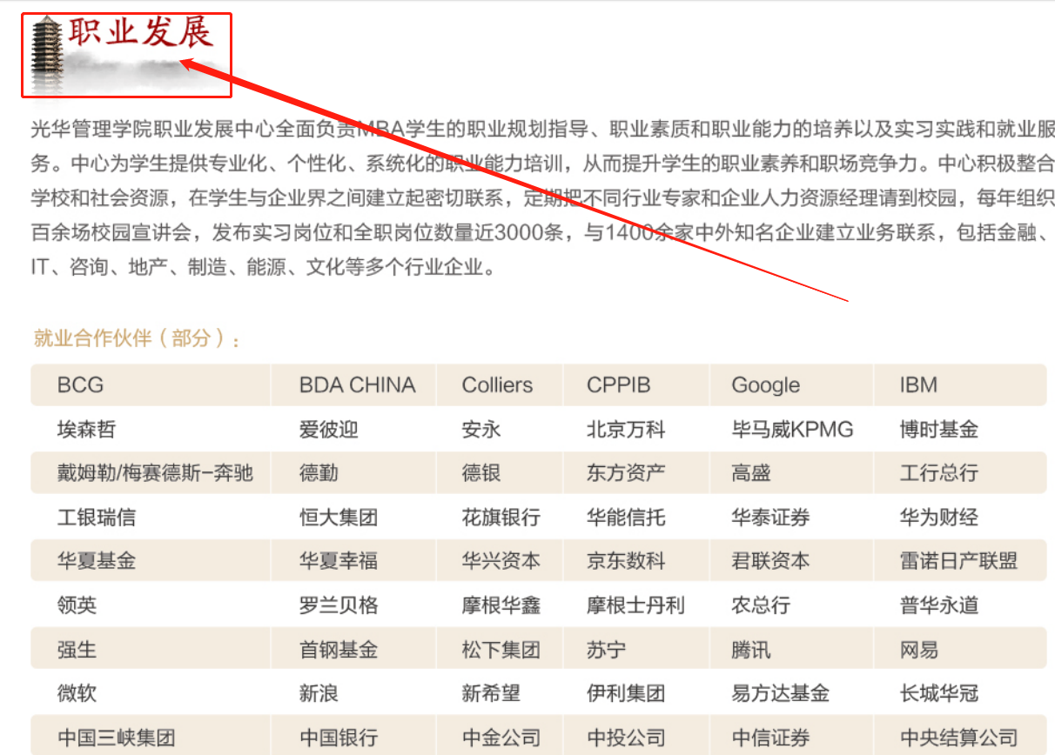This screenshot has height=755, width=1055.
Task: Select the 中国银行 entry
Action: pos(339,738)
